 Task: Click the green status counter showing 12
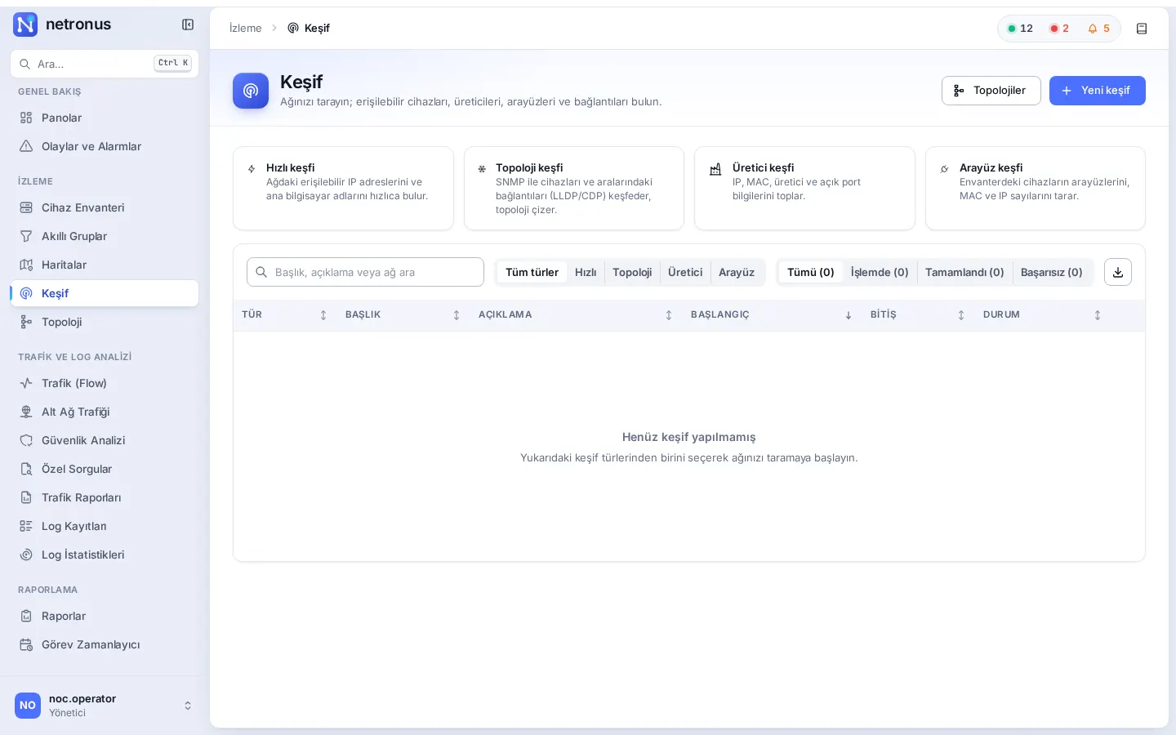[x=1021, y=29]
